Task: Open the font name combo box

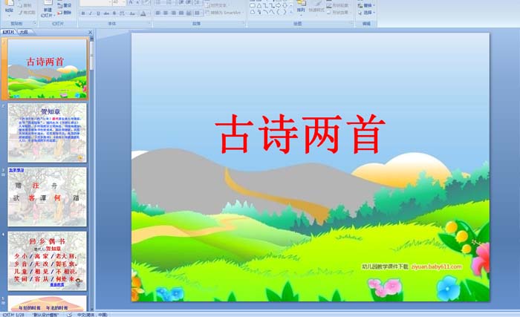Action: pyautogui.click(x=96, y=2)
